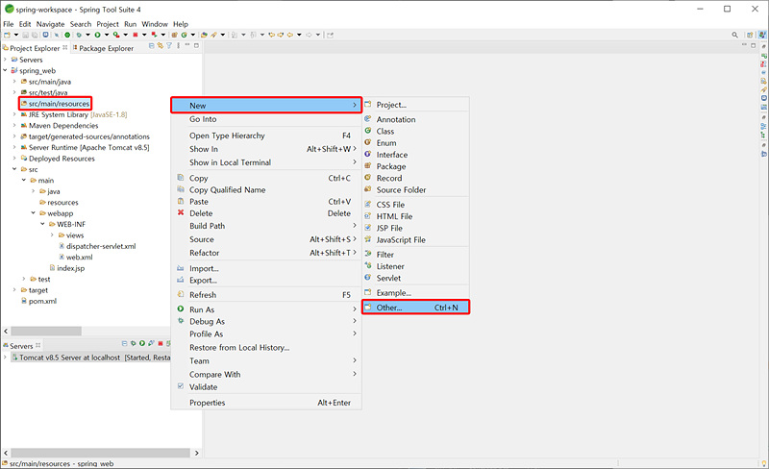Click the New wizard toolbar icon
Image resolution: width=769 pixels, height=469 pixels.
(x=7, y=35)
